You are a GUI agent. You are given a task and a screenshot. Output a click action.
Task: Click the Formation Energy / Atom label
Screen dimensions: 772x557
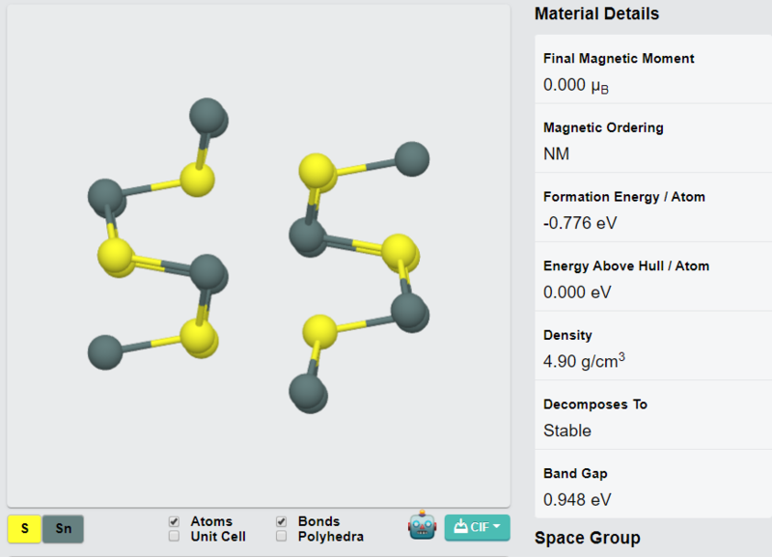[623, 197]
